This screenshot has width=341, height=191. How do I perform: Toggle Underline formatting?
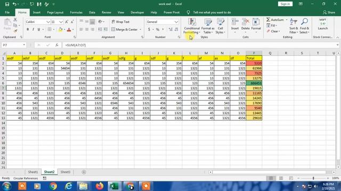(x=39, y=29)
